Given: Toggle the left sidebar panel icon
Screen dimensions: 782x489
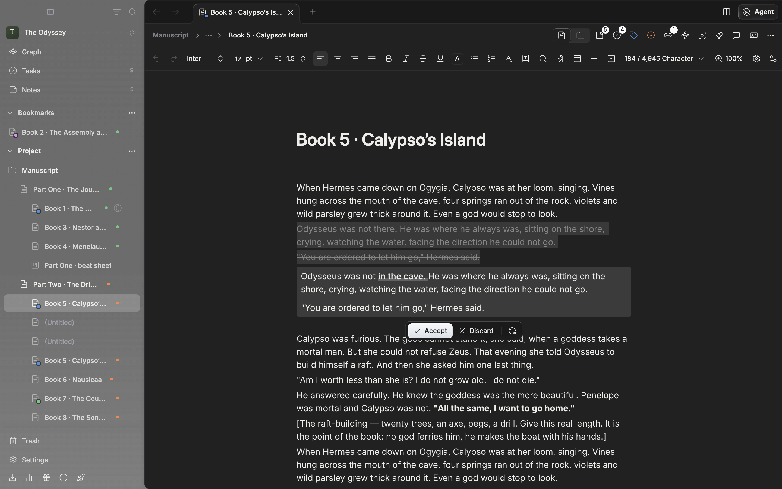Looking at the screenshot, I should (x=51, y=12).
